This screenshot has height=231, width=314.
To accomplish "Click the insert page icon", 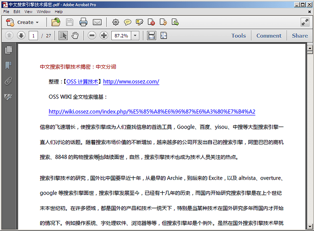I will click(175, 22).
